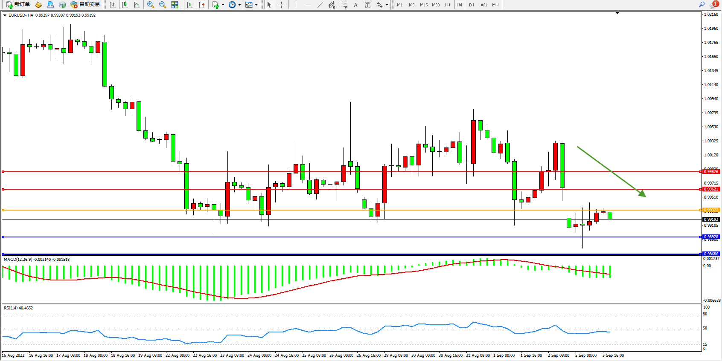This screenshot has height=361, width=722.
Task: Open the tile windows icon
Action: tap(175, 5)
